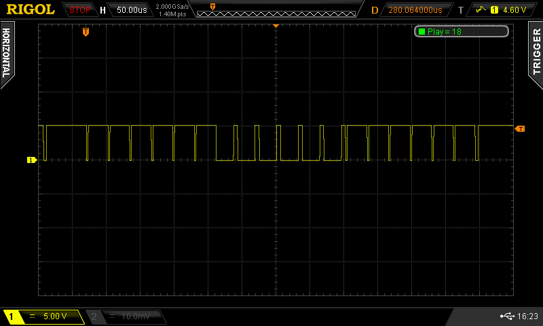
Task: Click the waveform memory overview bar
Action: [276, 10]
